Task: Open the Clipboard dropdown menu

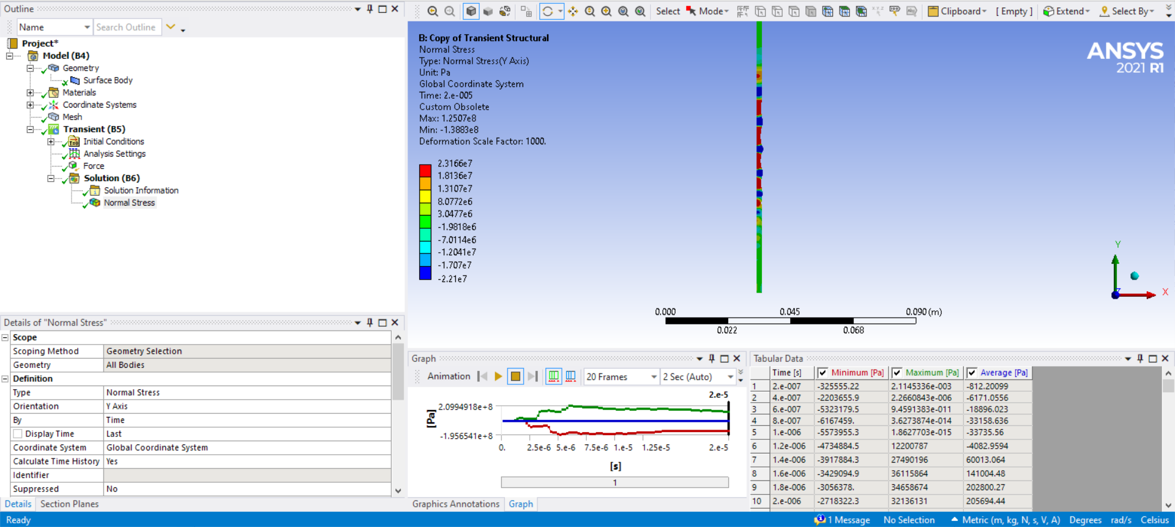Action: pyautogui.click(x=984, y=11)
